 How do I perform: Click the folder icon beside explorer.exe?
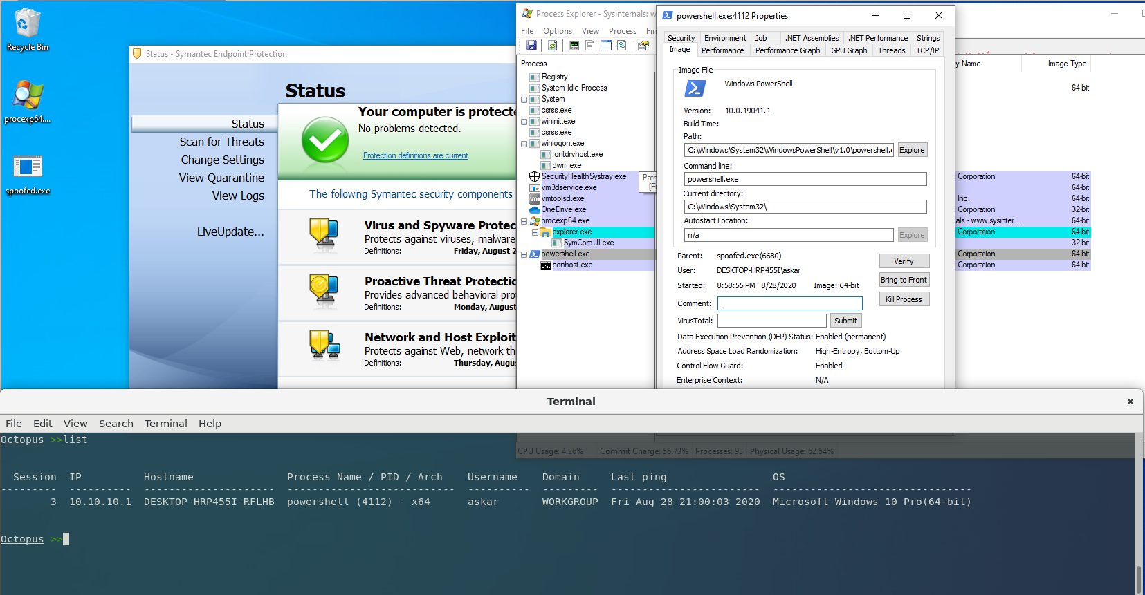pyautogui.click(x=545, y=232)
